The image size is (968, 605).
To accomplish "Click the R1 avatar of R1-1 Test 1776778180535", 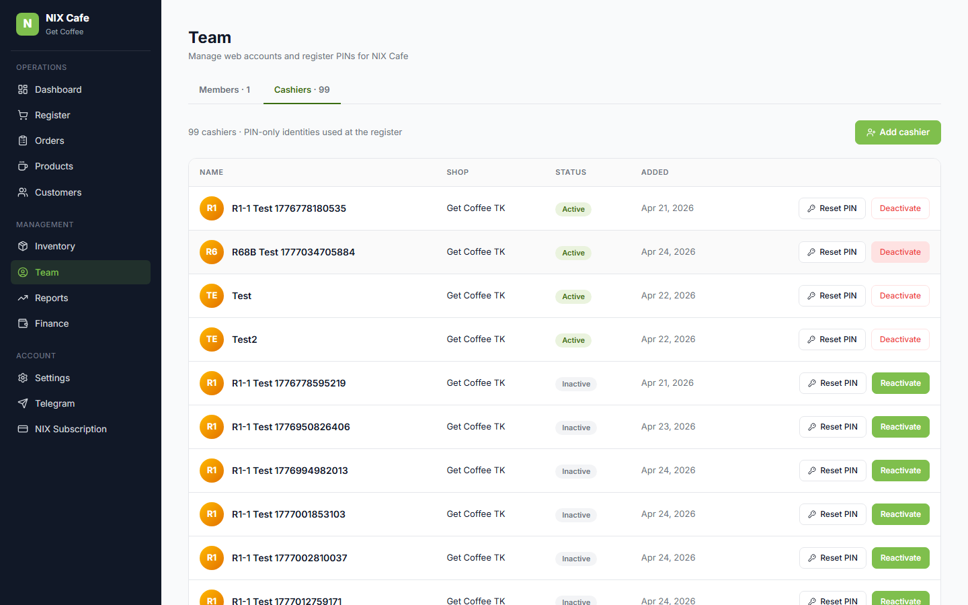I will pyautogui.click(x=212, y=208).
